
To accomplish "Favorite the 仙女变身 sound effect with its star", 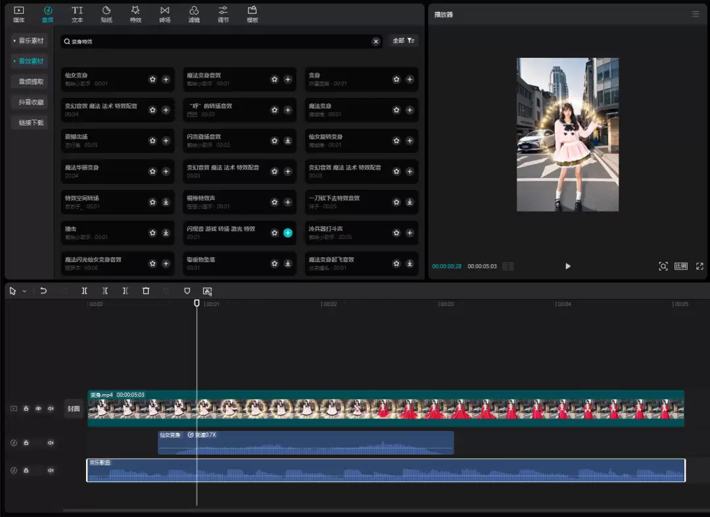I will tap(153, 79).
